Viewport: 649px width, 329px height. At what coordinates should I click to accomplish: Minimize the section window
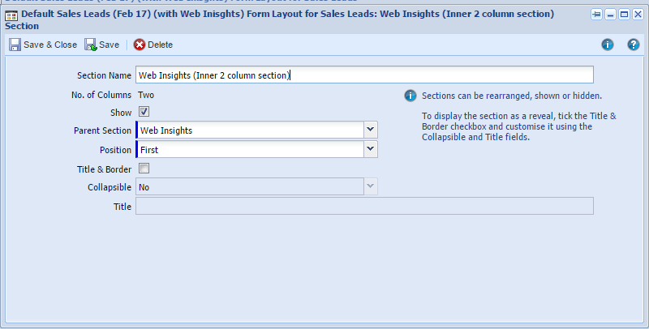coord(611,15)
